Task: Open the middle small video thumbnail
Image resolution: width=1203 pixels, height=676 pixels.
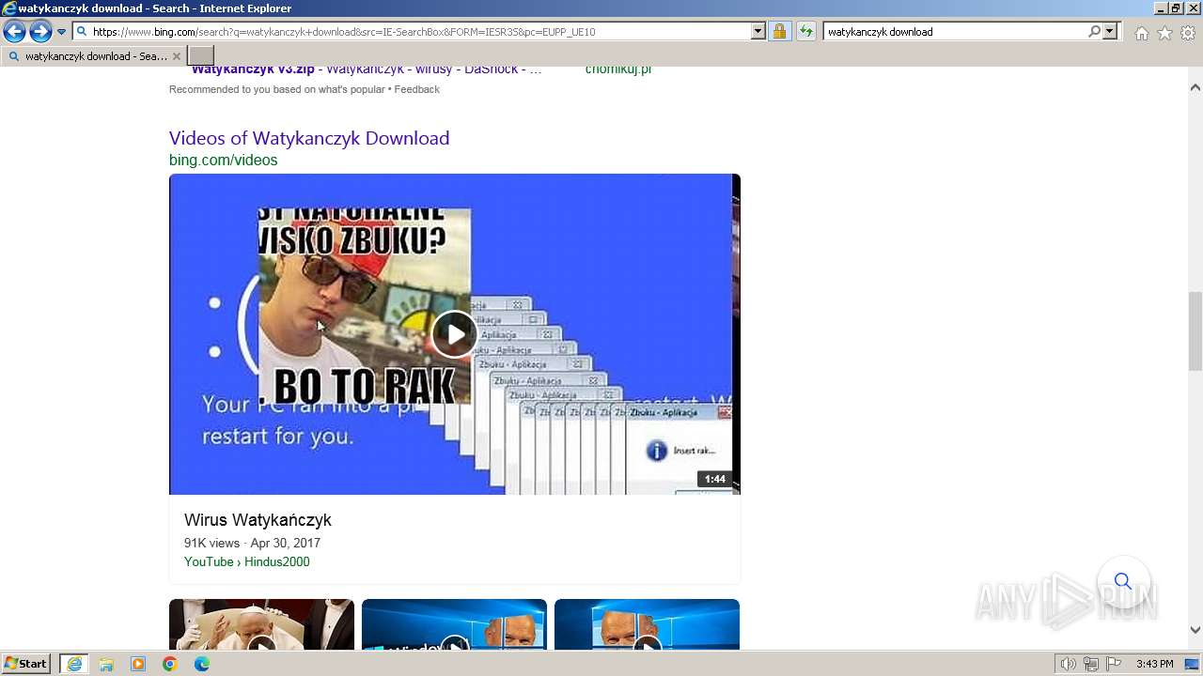Action: [454, 624]
